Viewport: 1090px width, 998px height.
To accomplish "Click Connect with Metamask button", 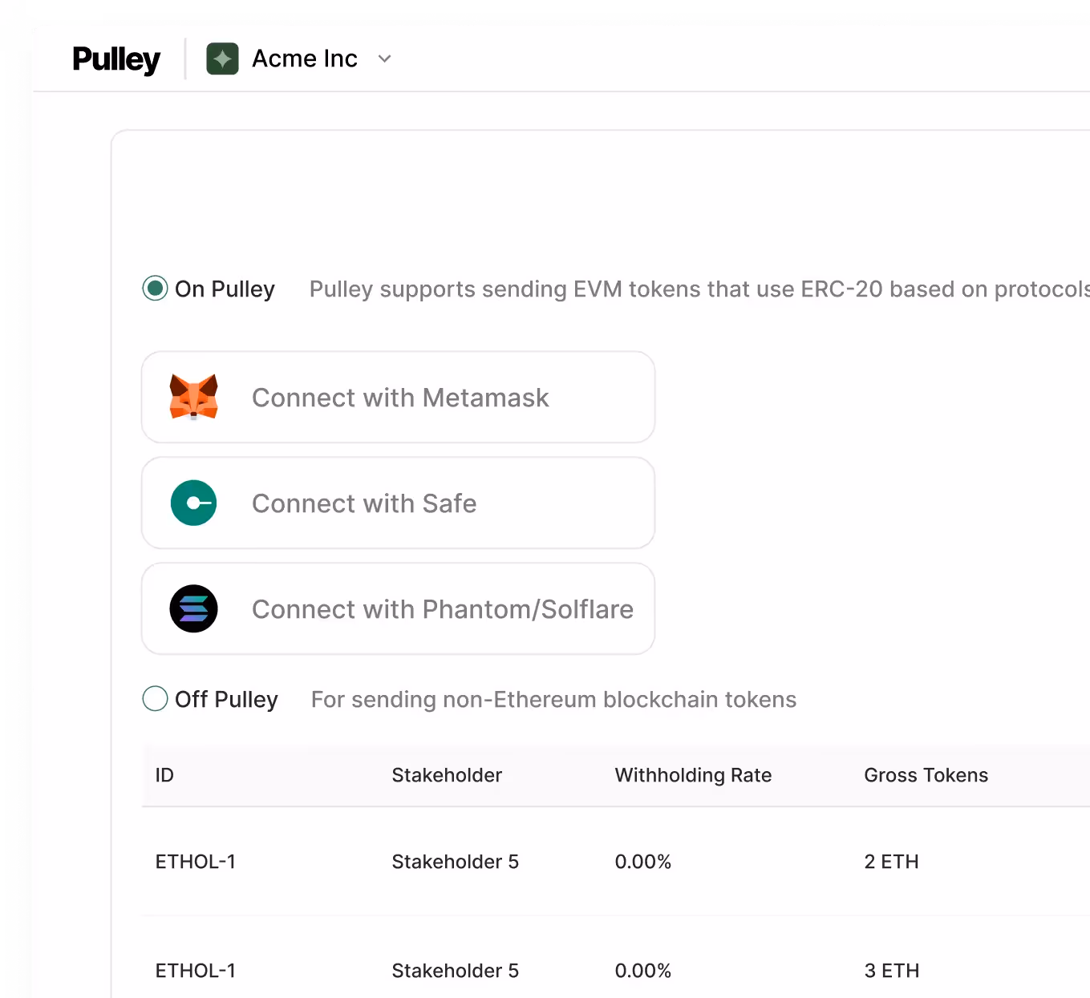I will [398, 397].
